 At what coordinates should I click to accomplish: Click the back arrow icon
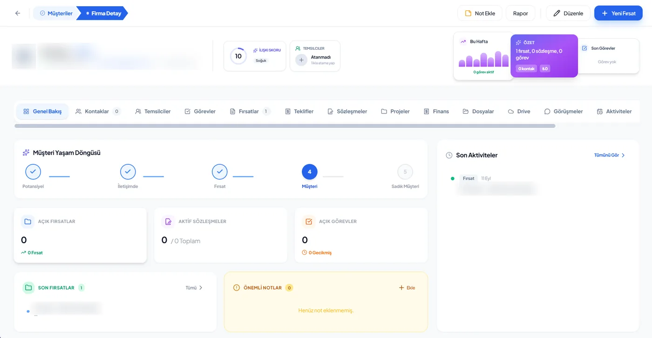pos(18,14)
